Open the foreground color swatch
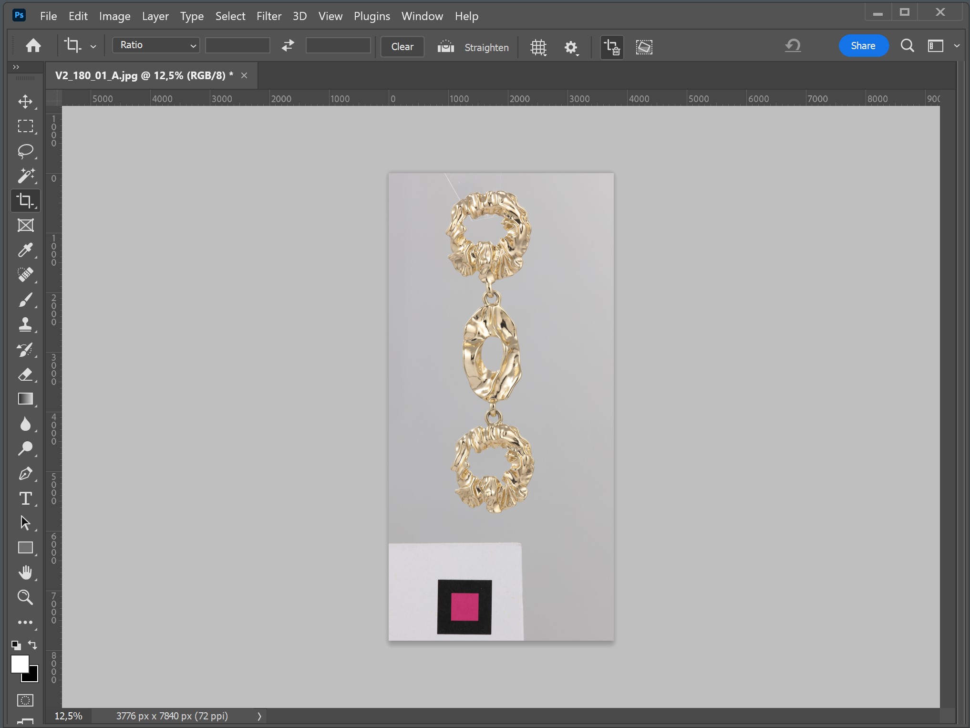 pos(20,664)
